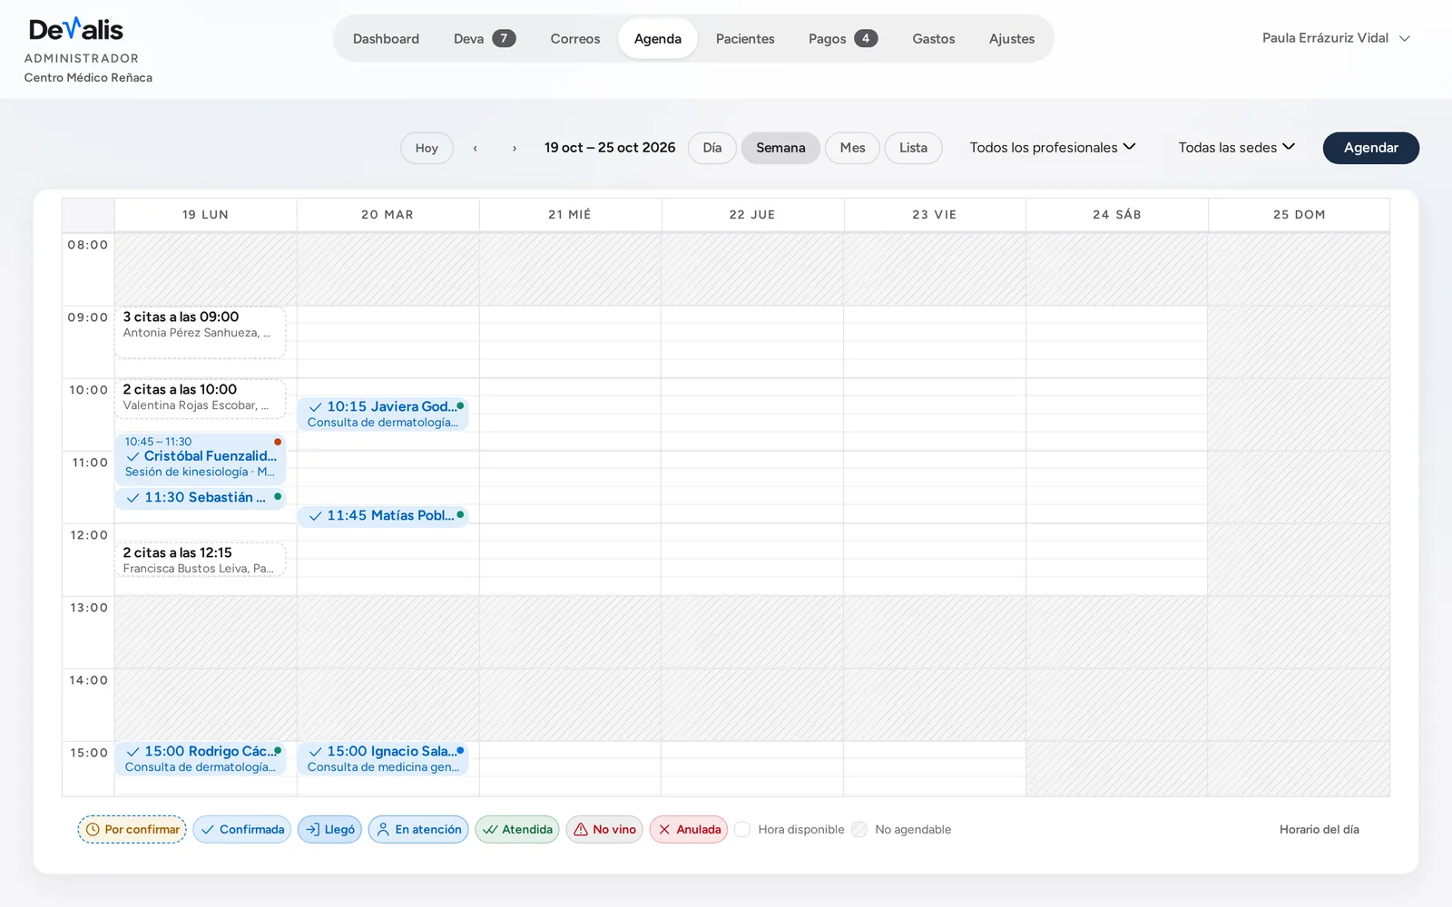The height and width of the screenshot is (907, 1452).
Task: Click the Centro Médico Reñaca label
Action: pyautogui.click(x=88, y=78)
